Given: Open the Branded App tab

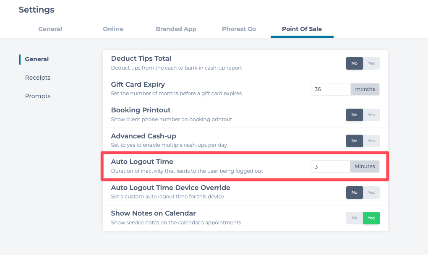Looking at the screenshot, I should click(176, 29).
